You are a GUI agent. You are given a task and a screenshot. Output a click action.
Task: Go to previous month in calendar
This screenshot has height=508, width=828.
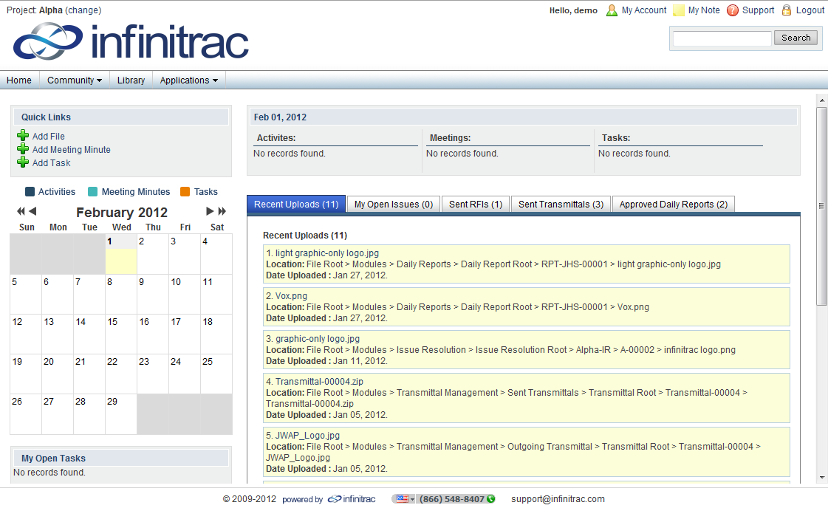pyautogui.click(x=32, y=211)
